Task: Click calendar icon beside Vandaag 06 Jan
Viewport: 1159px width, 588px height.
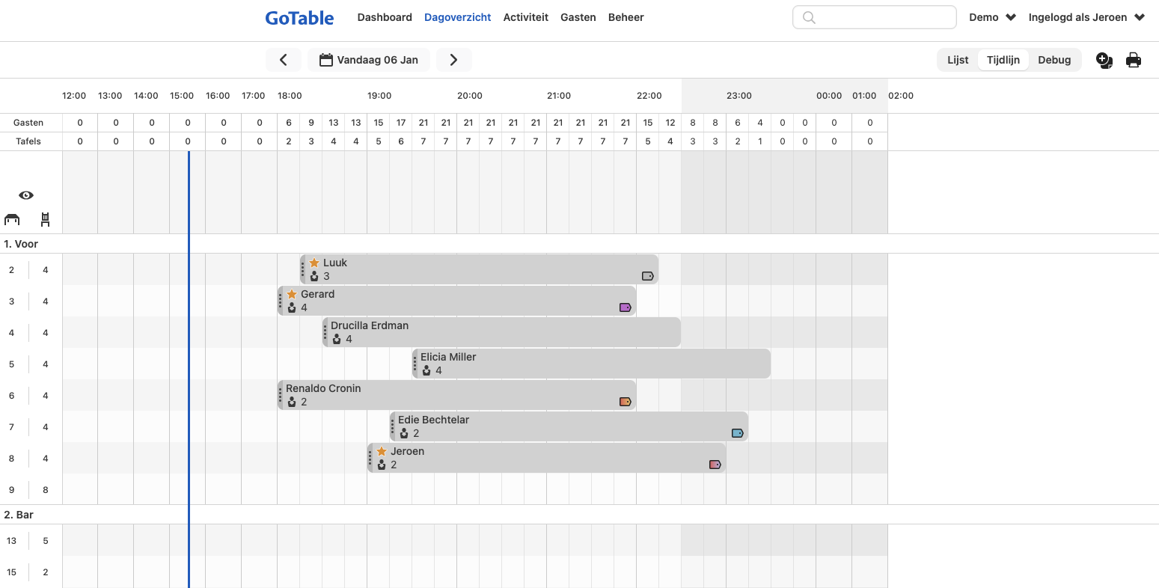Action: (325, 60)
